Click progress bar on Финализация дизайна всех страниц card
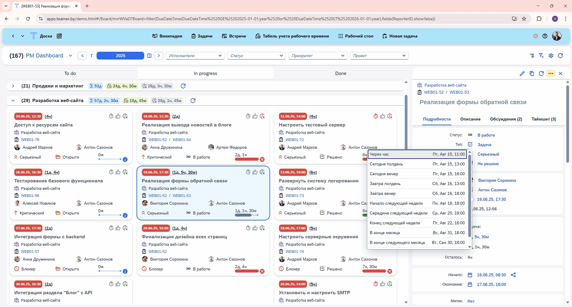 click(x=247, y=271)
